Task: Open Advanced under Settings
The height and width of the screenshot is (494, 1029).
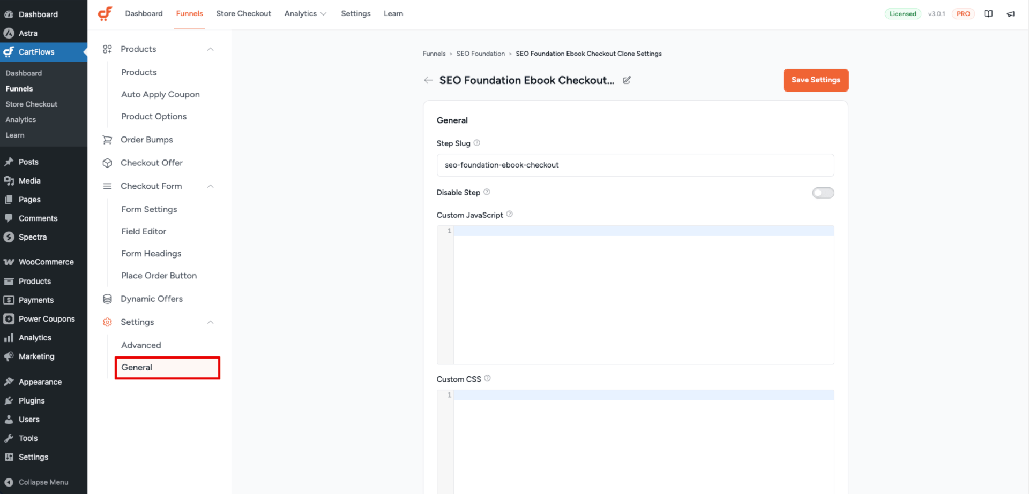Action: coord(141,345)
